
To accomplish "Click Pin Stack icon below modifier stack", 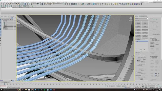I will [x=136, y=50].
